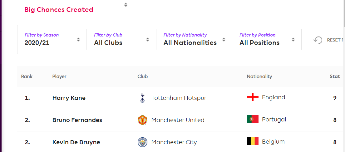Screen dimensions: 345x152
Task: Open Manchester City club link
Action: coord(174,142)
